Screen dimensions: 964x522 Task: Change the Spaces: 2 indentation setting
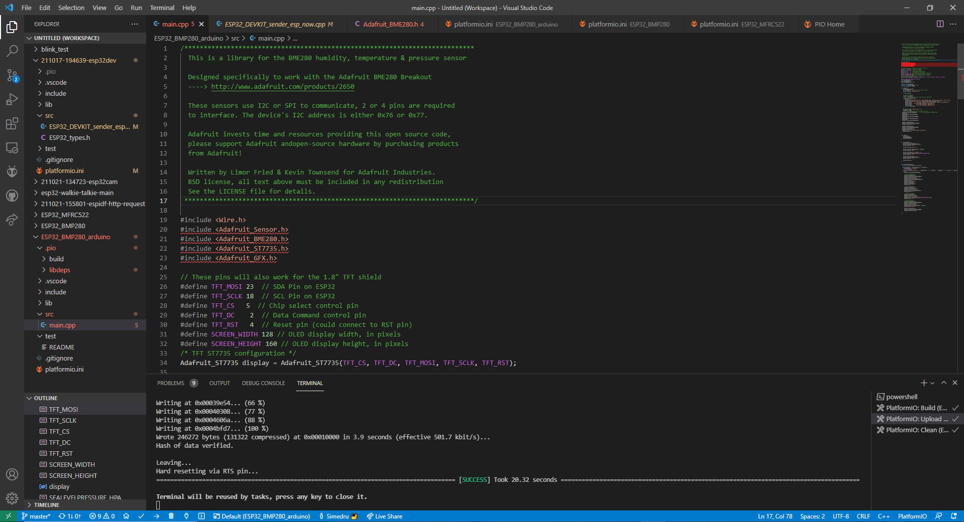pyautogui.click(x=812, y=516)
